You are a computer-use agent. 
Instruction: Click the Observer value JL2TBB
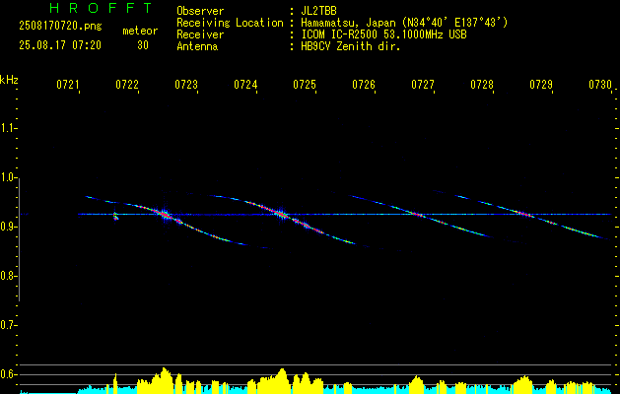click(318, 11)
